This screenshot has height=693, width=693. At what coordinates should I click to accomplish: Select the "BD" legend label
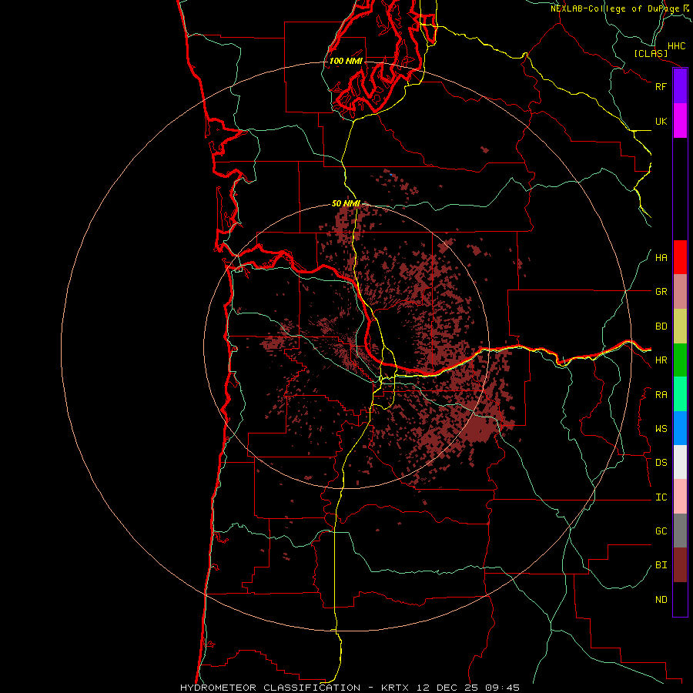click(x=661, y=326)
